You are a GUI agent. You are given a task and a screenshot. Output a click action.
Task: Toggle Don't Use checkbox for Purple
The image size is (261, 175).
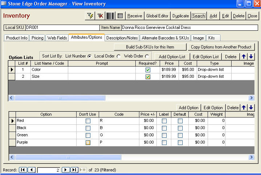[88, 142]
